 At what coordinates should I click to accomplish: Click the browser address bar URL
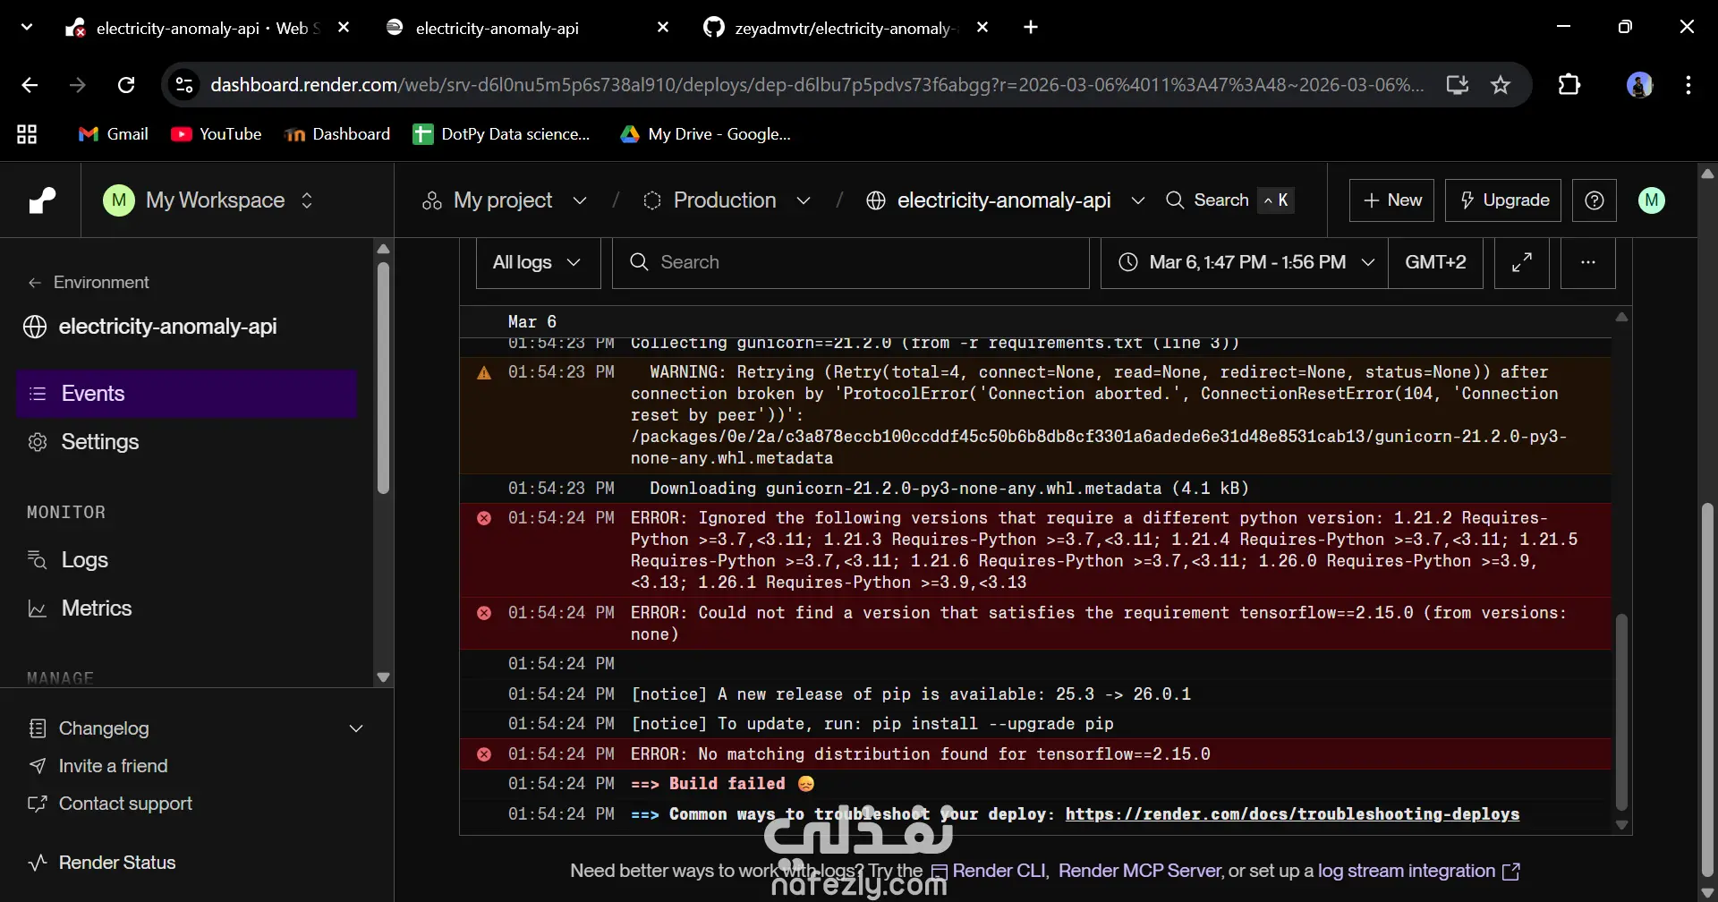pos(816,85)
